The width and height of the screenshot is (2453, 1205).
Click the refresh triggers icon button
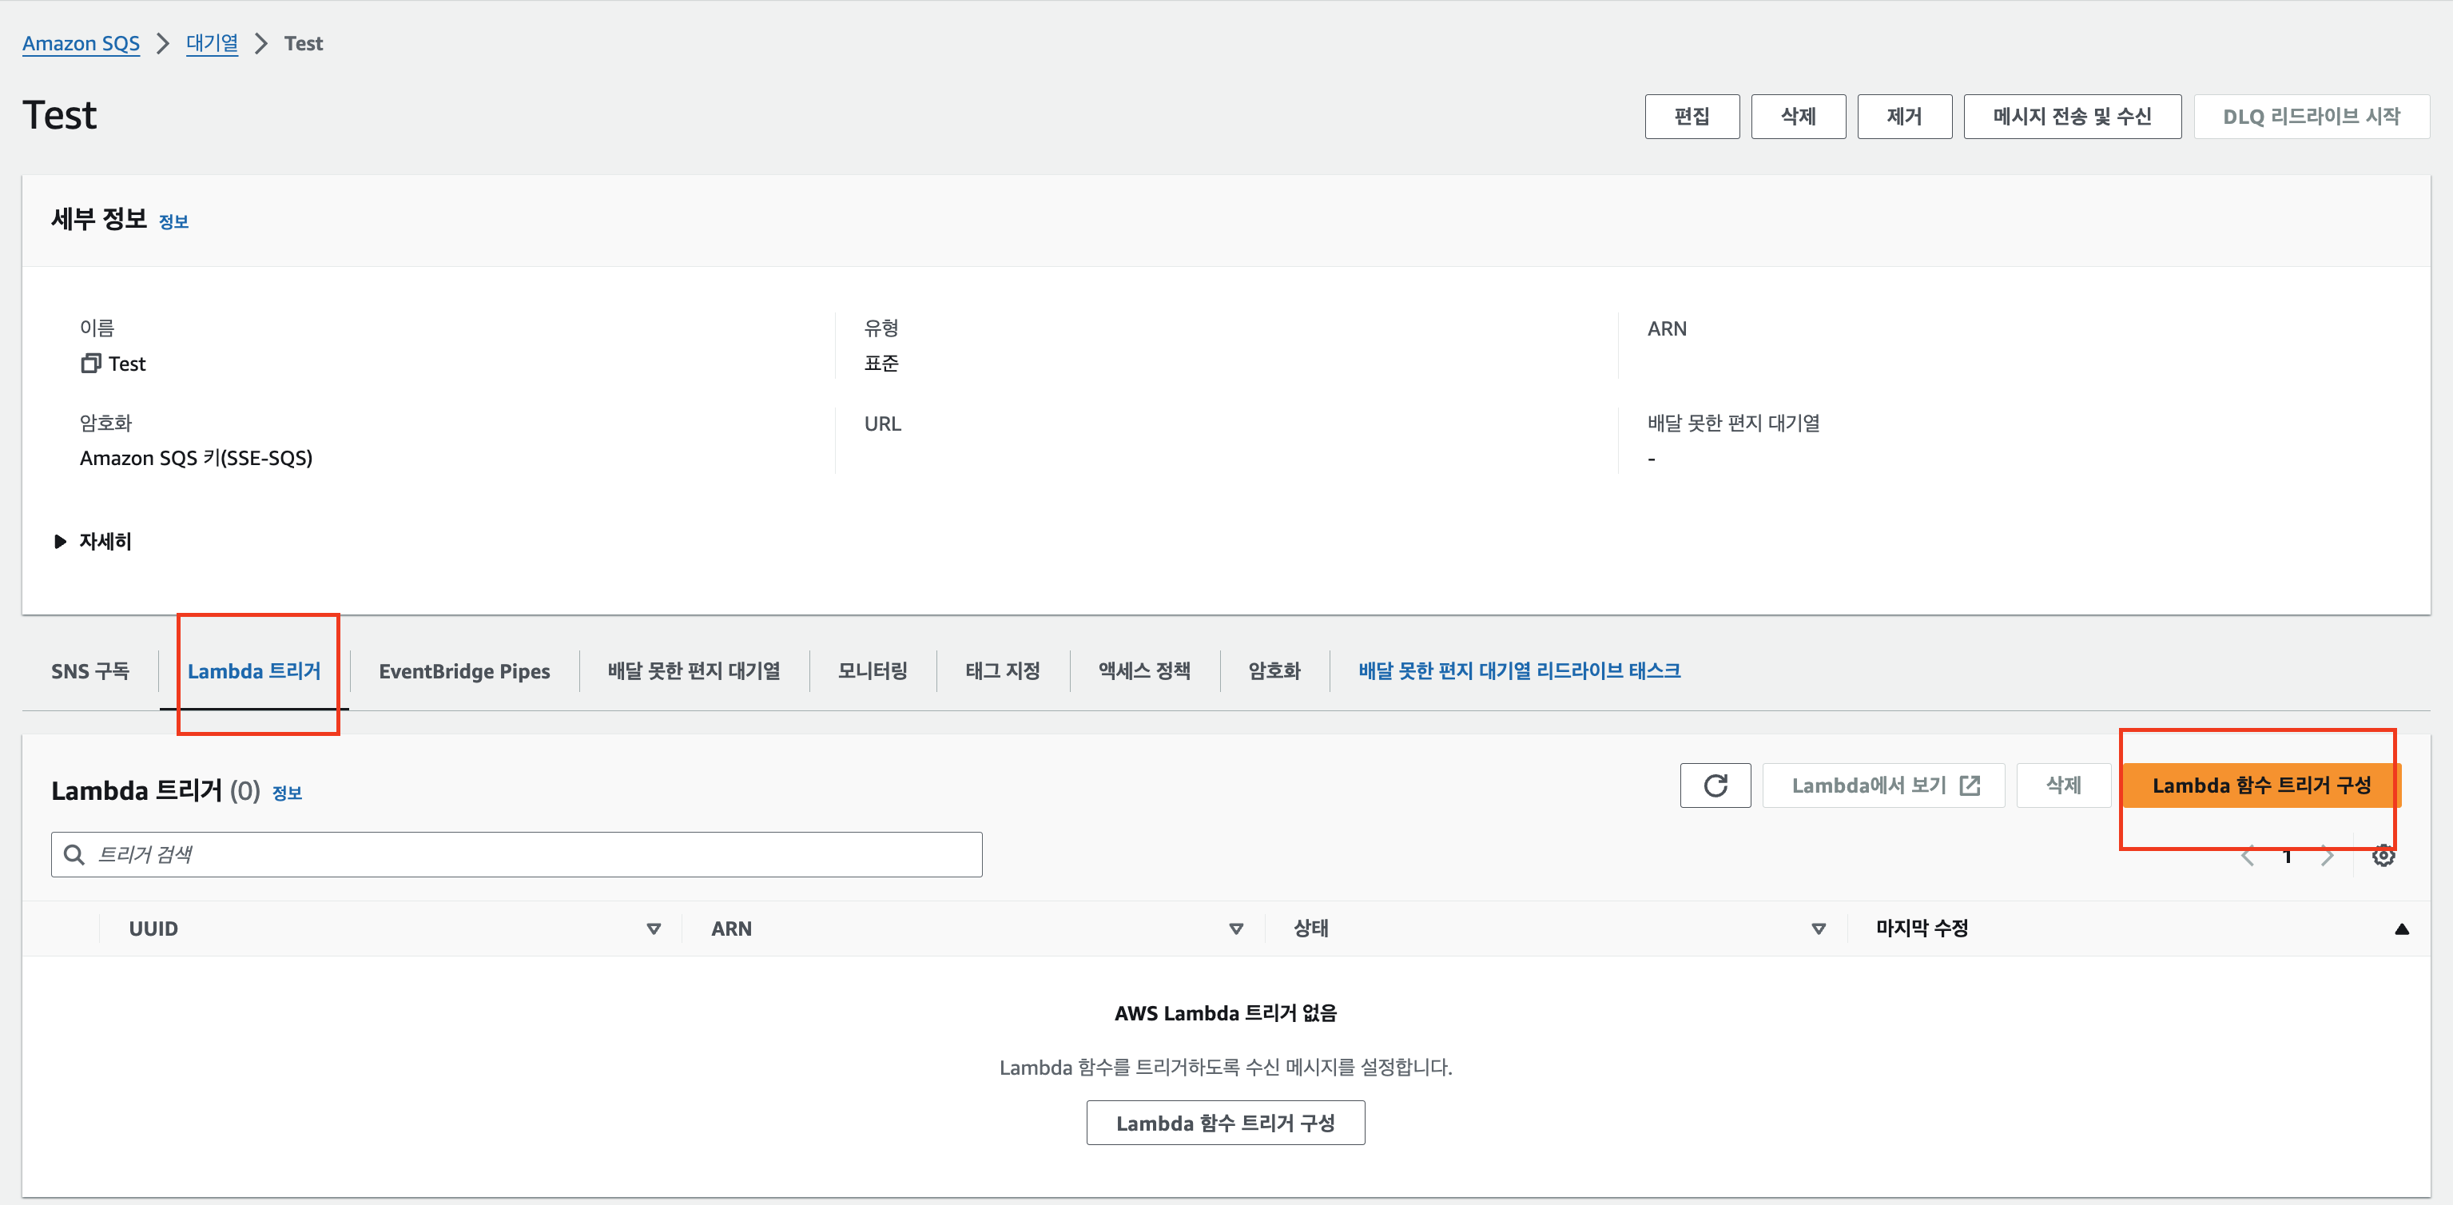coord(1715,785)
